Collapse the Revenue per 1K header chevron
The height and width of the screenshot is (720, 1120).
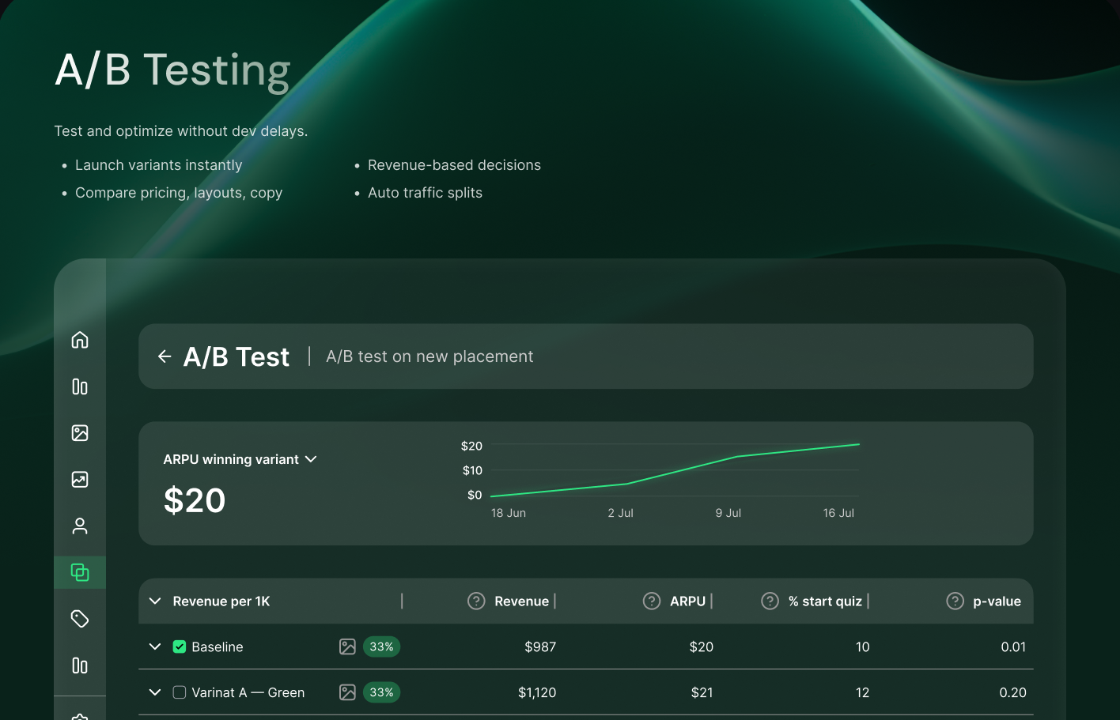(x=155, y=601)
